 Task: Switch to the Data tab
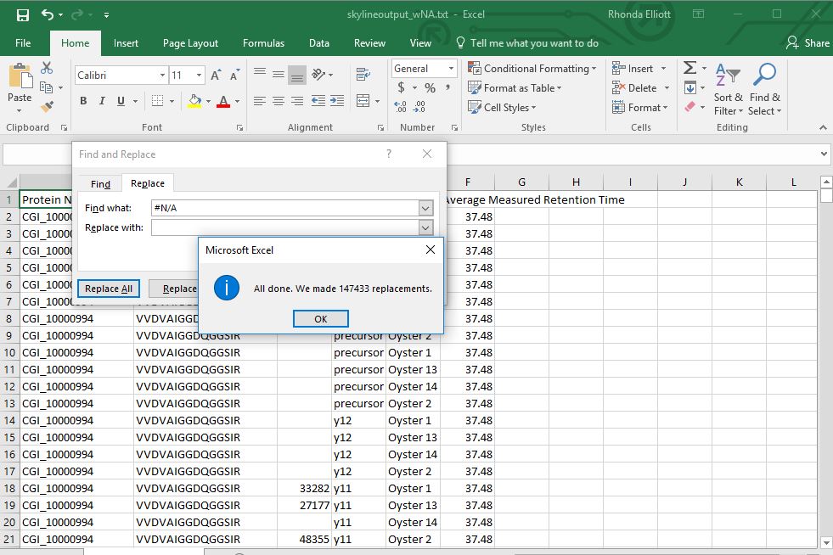(319, 43)
